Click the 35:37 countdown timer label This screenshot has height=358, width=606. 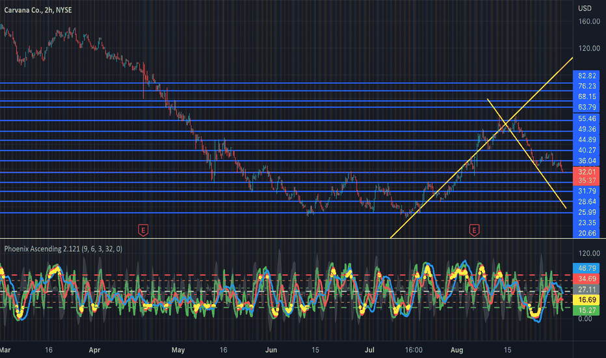[x=586, y=181]
